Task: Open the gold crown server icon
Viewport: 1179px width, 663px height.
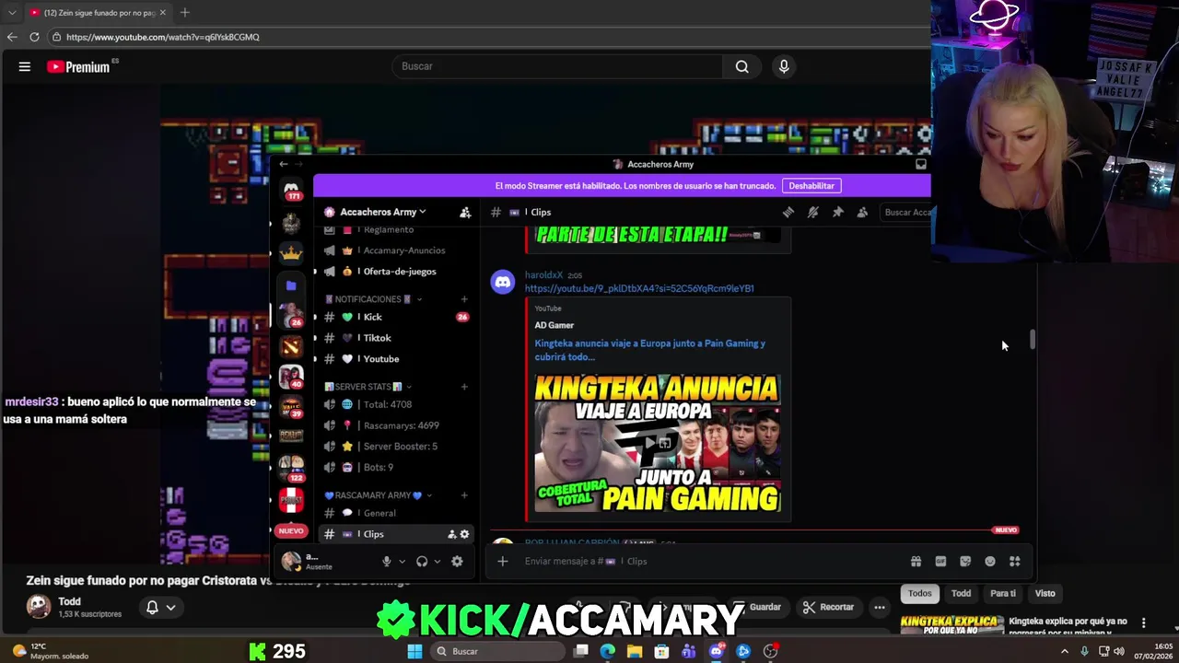Action: click(x=291, y=251)
